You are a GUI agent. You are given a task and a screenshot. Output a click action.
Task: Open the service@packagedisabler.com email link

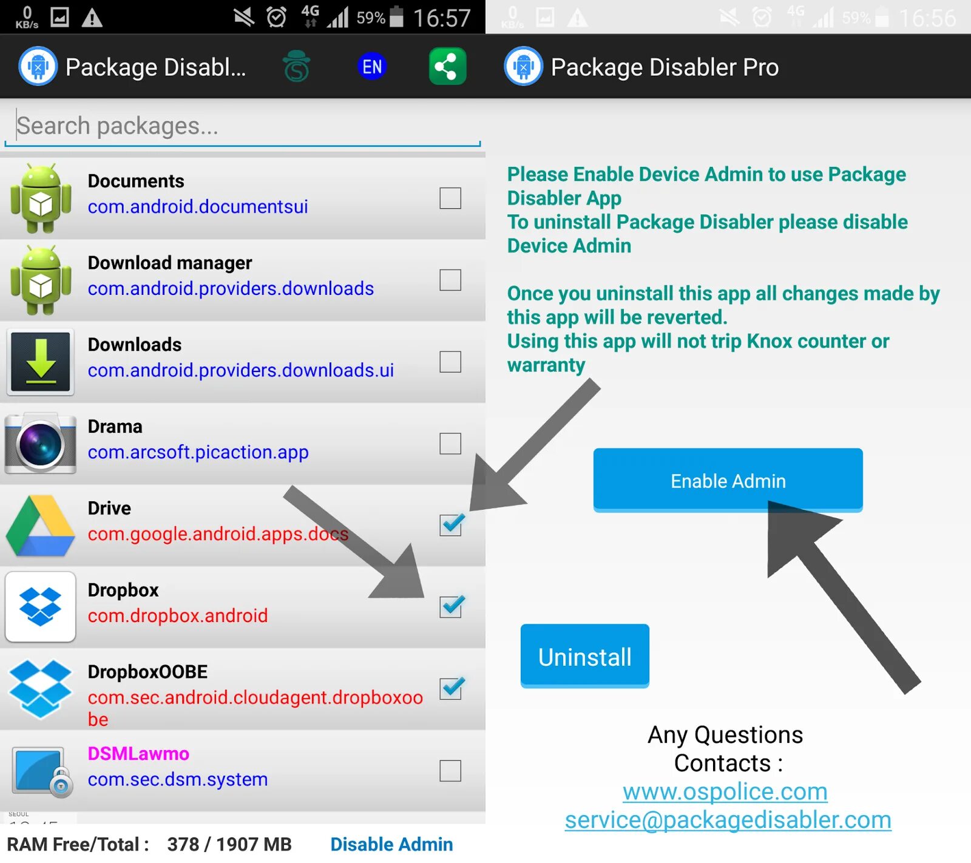click(728, 820)
